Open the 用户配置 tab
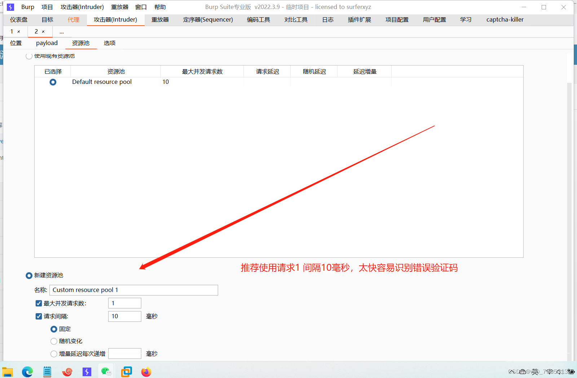The image size is (577, 378). coord(435,20)
